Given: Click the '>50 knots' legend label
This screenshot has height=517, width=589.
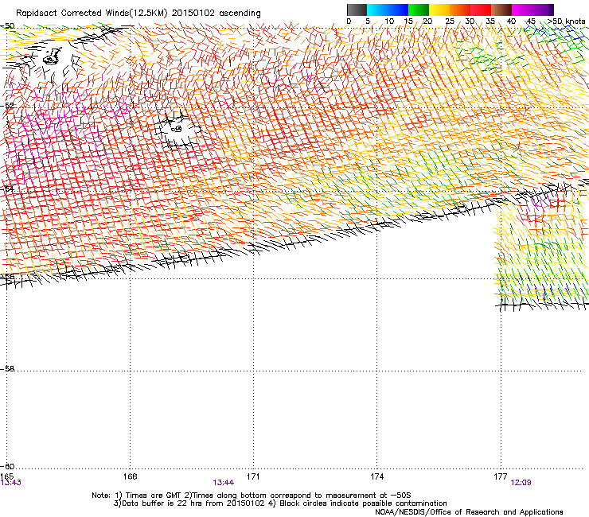Looking at the screenshot, I should coord(566,21).
